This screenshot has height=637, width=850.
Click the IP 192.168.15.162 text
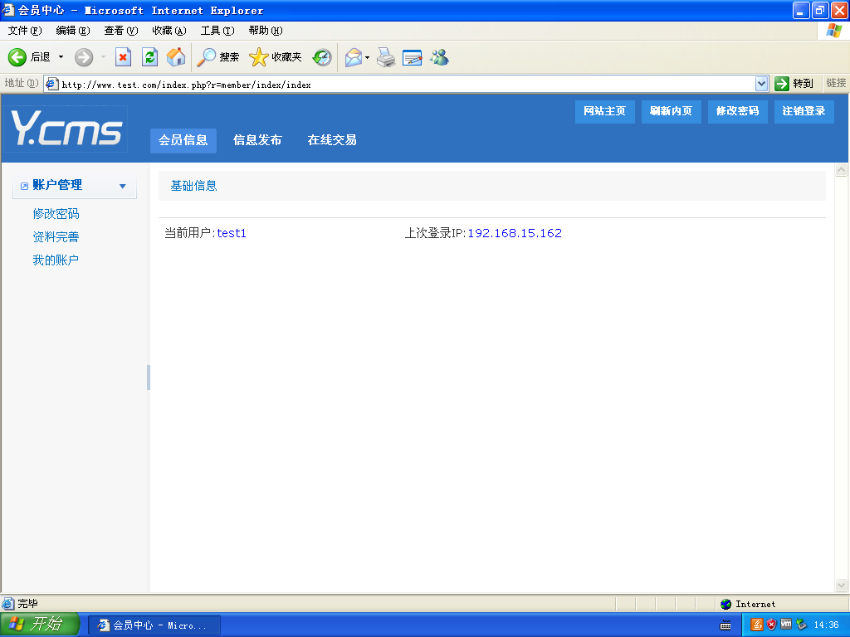click(x=515, y=233)
